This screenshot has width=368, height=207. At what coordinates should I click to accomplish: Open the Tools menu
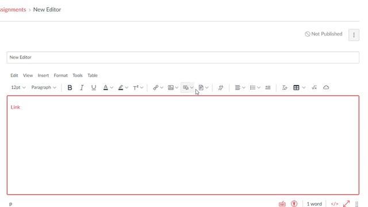[78, 75]
